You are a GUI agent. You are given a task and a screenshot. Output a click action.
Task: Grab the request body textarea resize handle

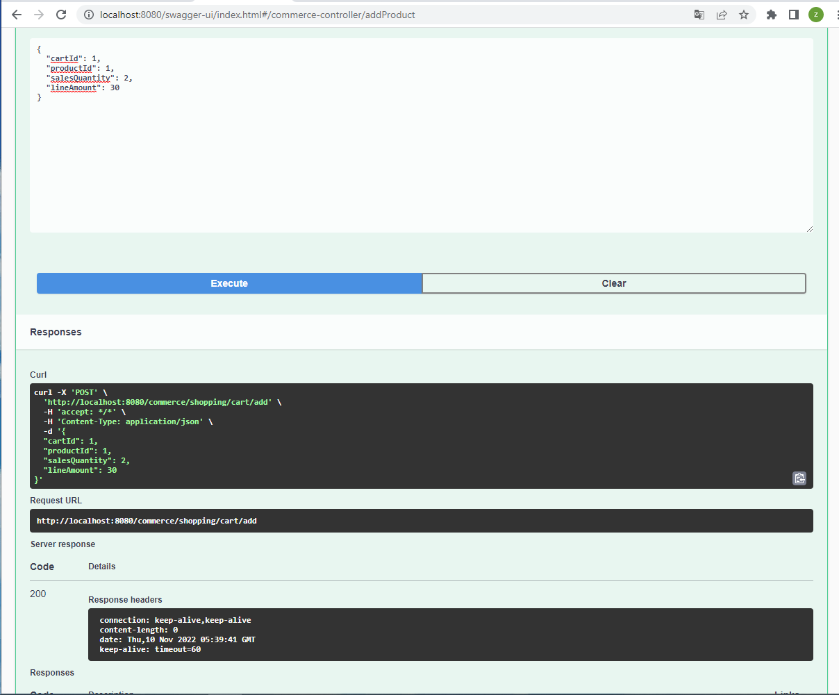pos(809,228)
